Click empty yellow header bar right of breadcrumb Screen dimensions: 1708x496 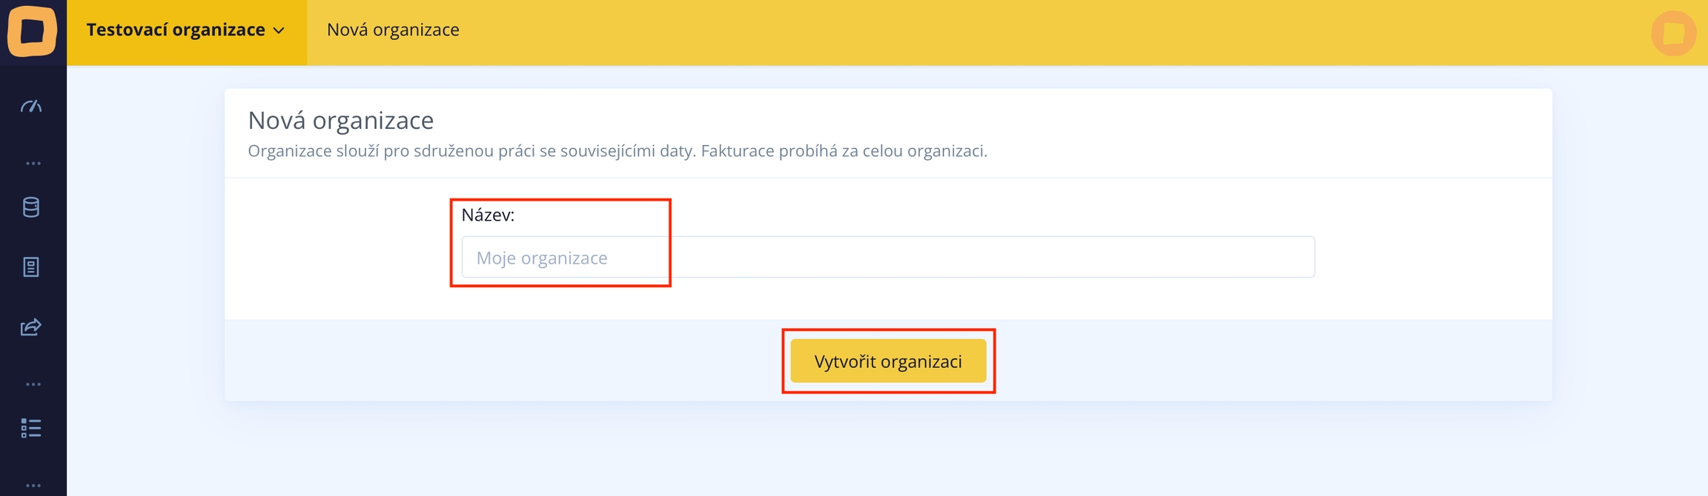(x=1038, y=33)
